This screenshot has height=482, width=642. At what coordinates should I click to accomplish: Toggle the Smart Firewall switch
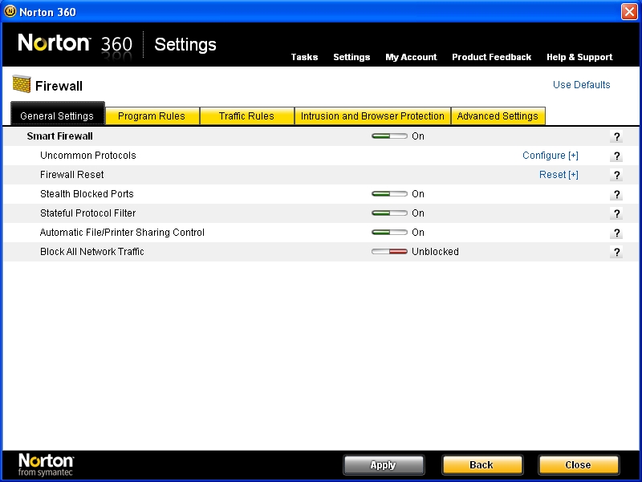point(389,136)
